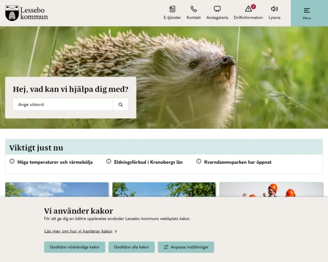Viewport: 328px width, 262px height.
Task: Open Kvarndammsparken har öppnat notice
Action: pyautogui.click(x=238, y=162)
